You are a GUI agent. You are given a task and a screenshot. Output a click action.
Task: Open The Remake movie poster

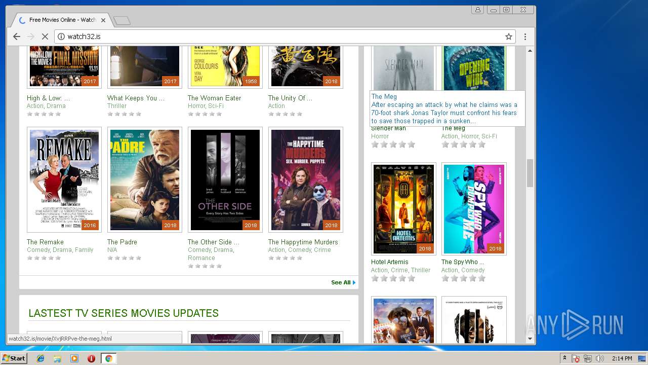[x=64, y=179]
